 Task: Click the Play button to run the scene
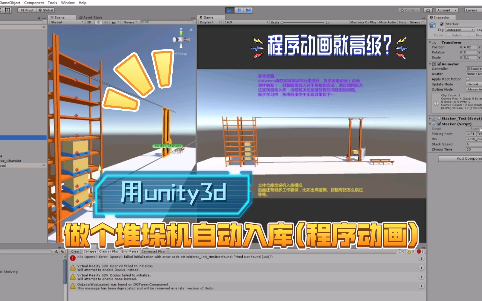pos(229,10)
